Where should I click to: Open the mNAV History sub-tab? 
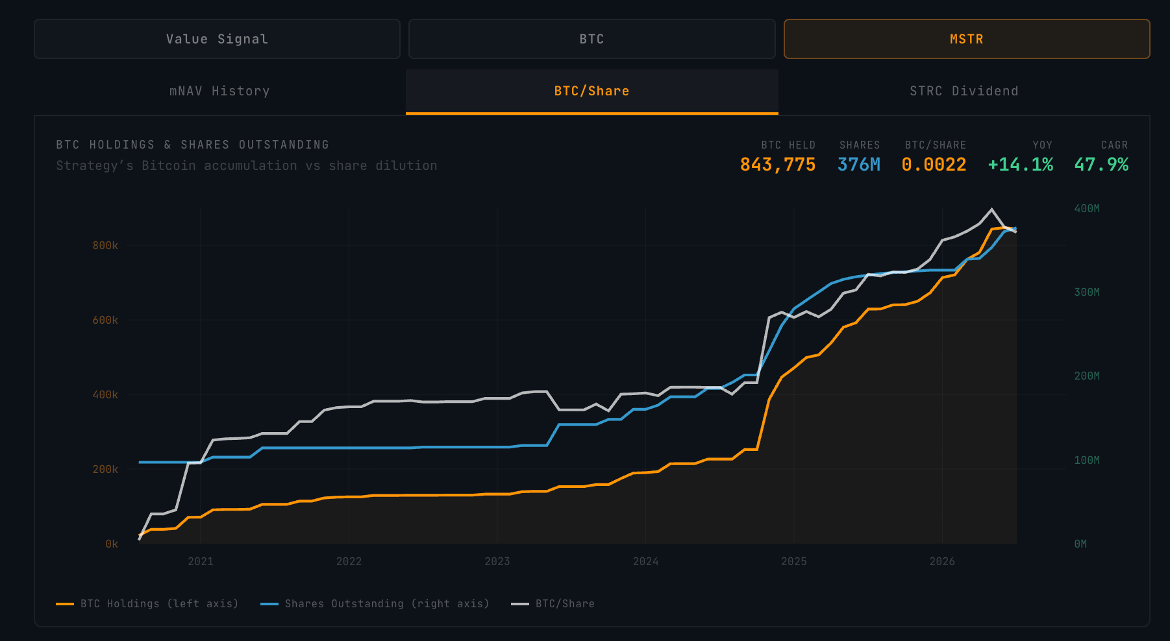coord(219,91)
